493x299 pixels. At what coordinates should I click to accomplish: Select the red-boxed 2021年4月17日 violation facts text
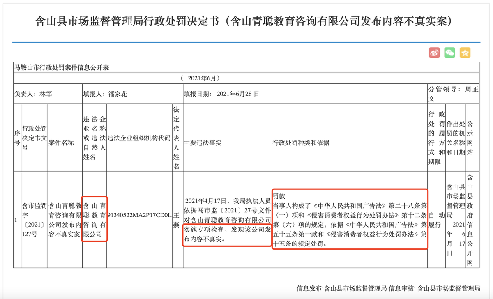[x=227, y=220]
